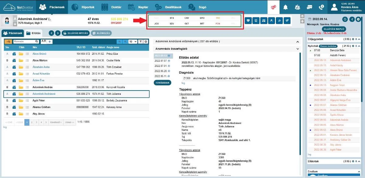Click into the Keresés search field
This screenshot has width=365, height=178.
click(x=26, y=41)
